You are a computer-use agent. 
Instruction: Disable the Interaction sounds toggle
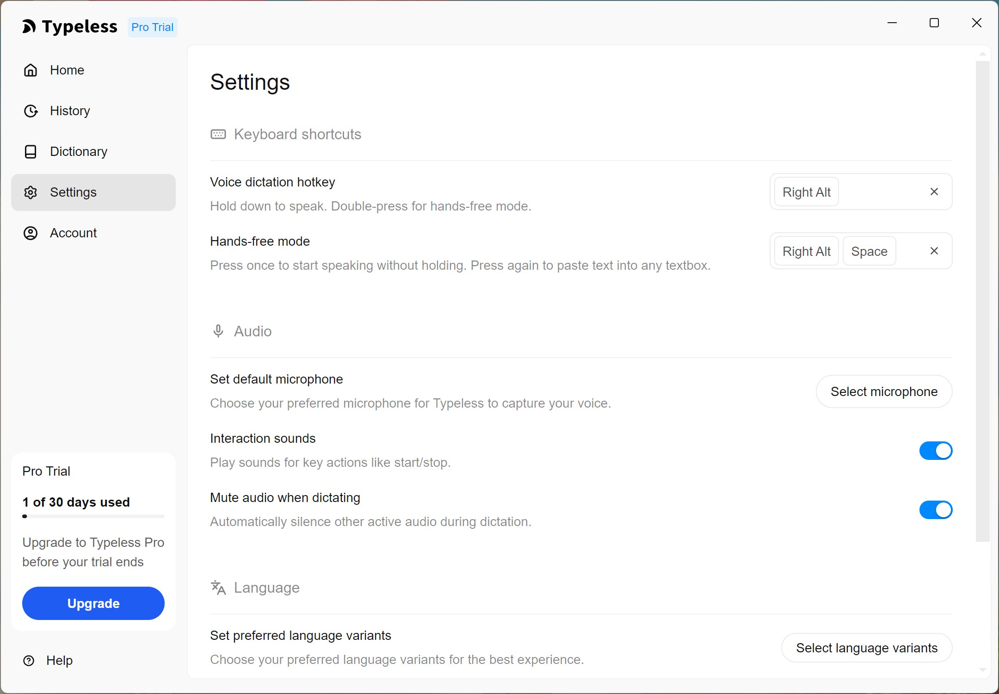(936, 451)
